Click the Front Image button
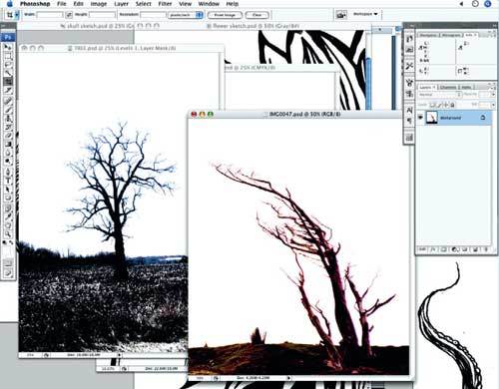Screen dimensions: 499x389 (225, 15)
